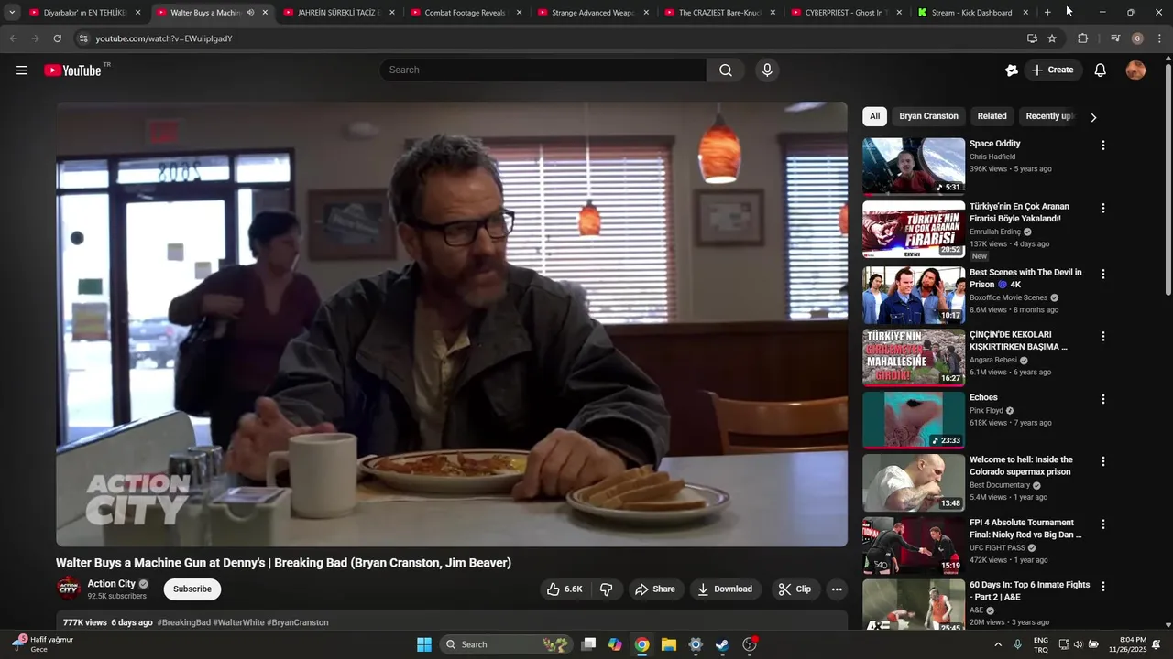Go back with browser back arrow
Screen dimensions: 1173x659
click(13, 38)
